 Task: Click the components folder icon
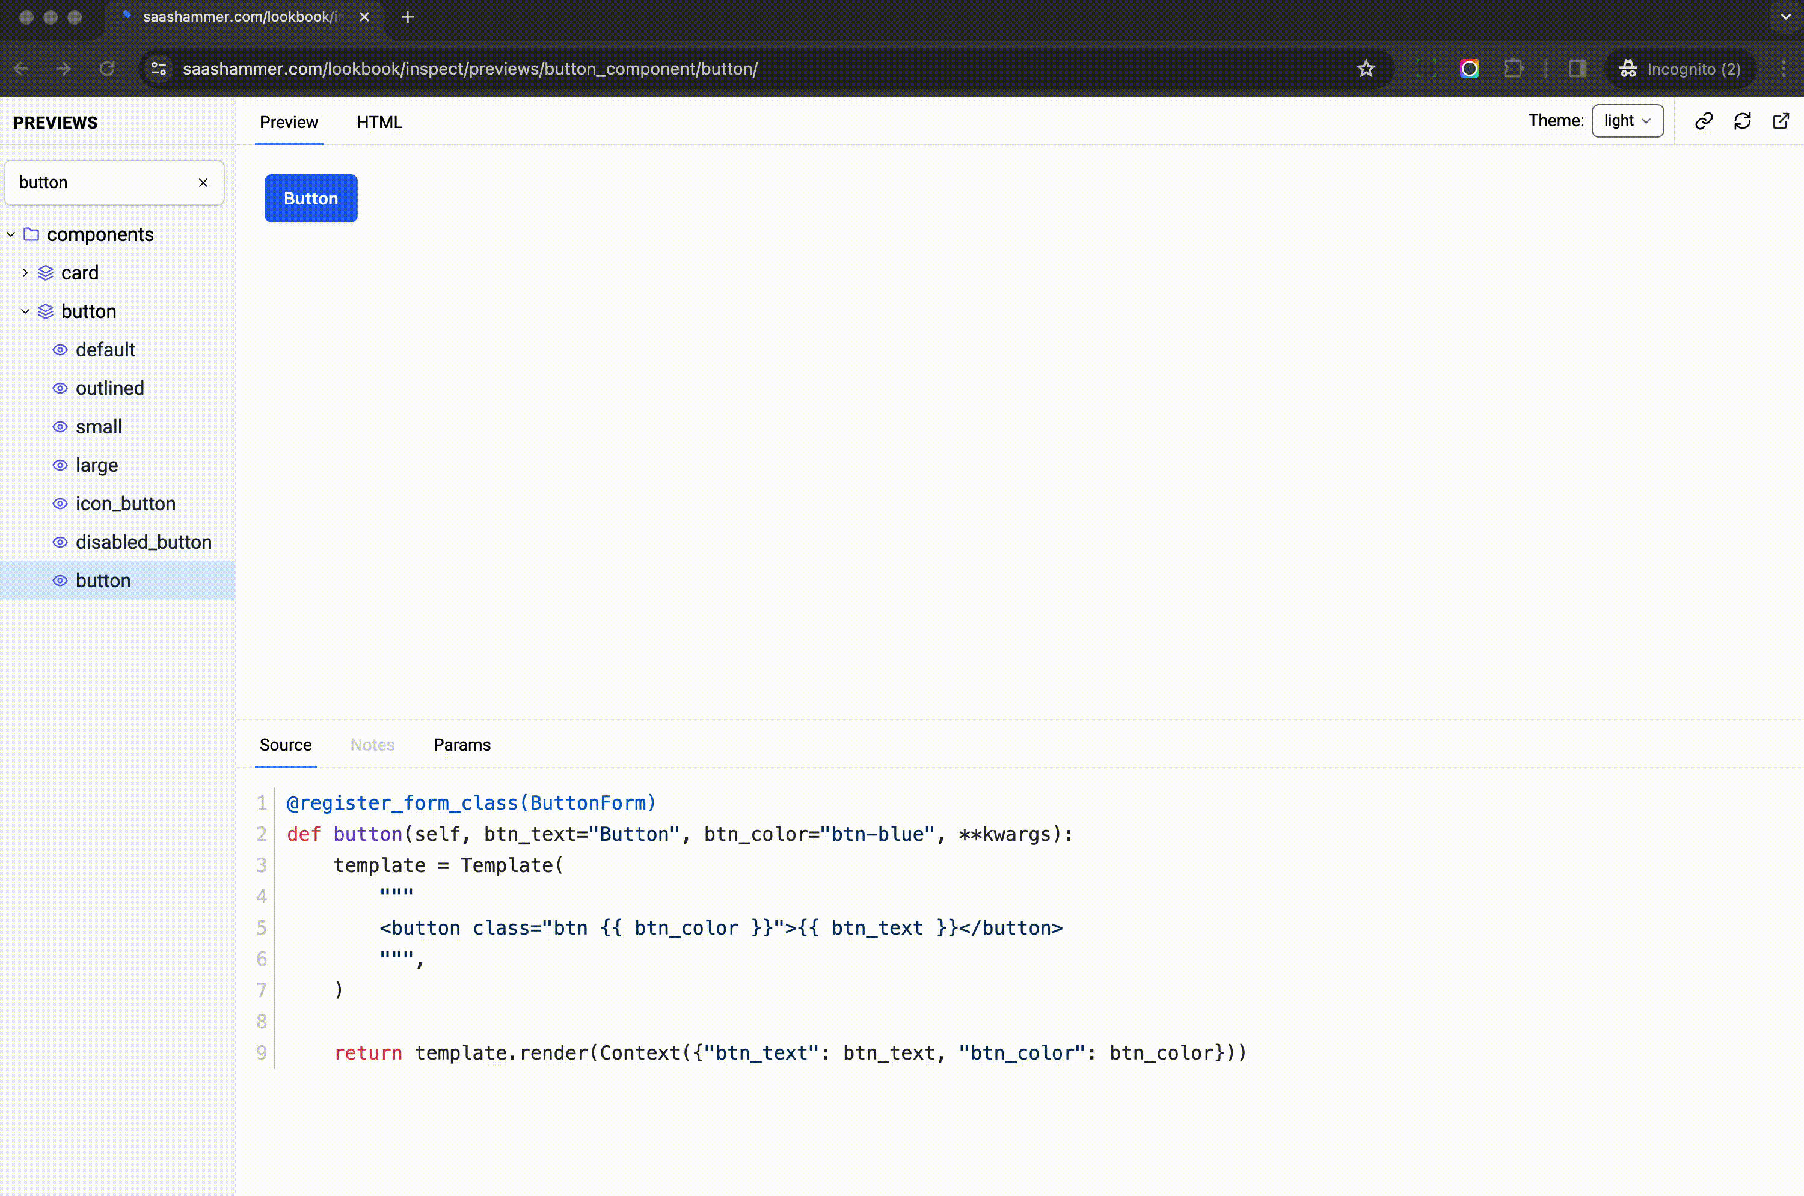(x=31, y=234)
